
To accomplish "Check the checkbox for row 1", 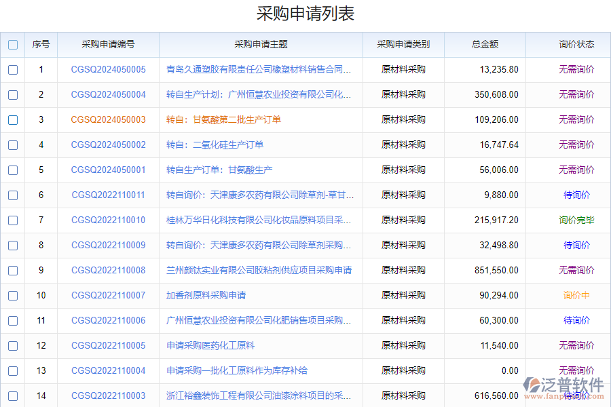I will point(13,70).
